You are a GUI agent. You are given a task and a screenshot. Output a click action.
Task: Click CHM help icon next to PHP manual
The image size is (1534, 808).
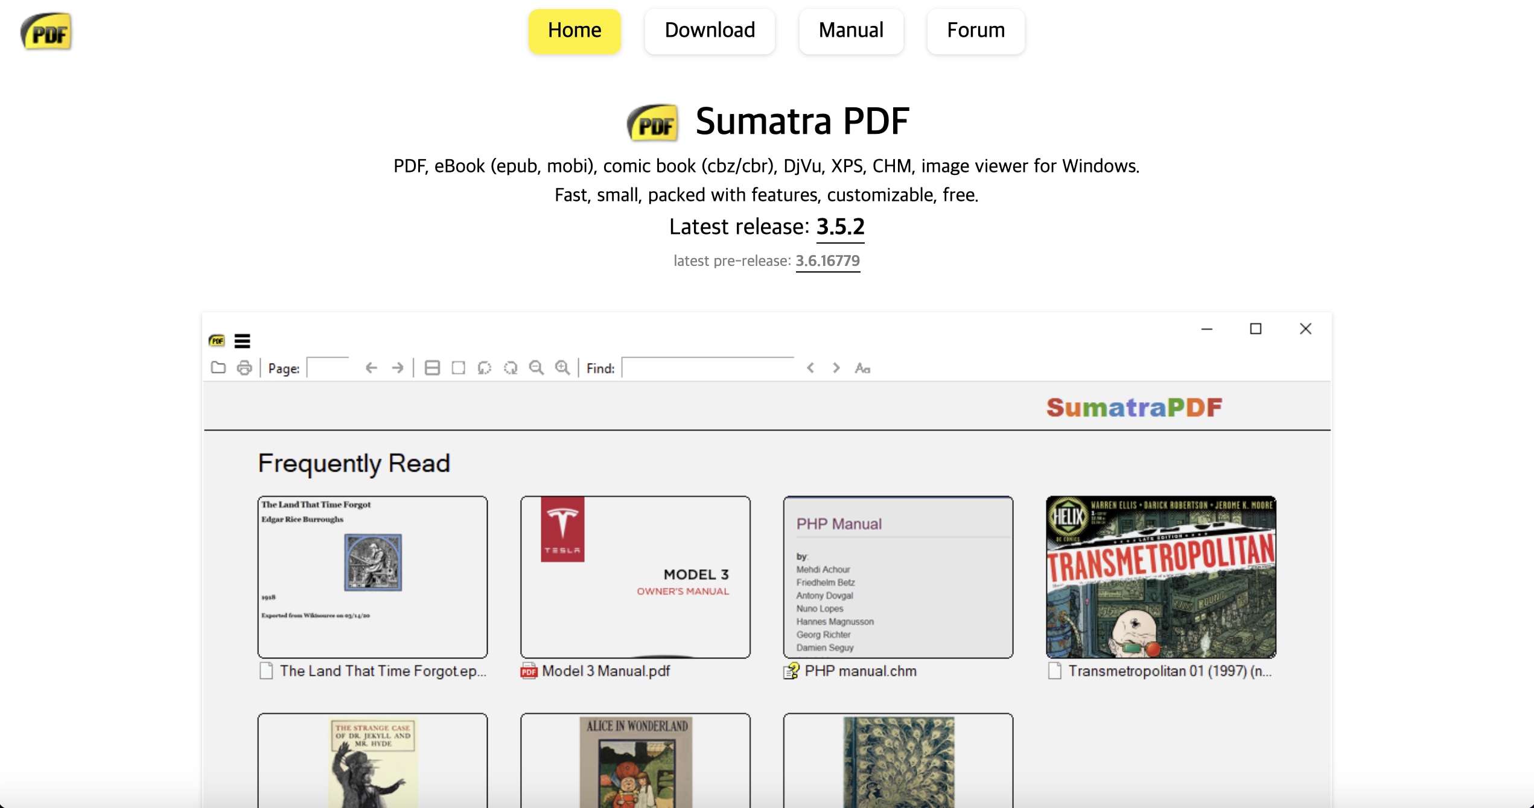tap(791, 671)
